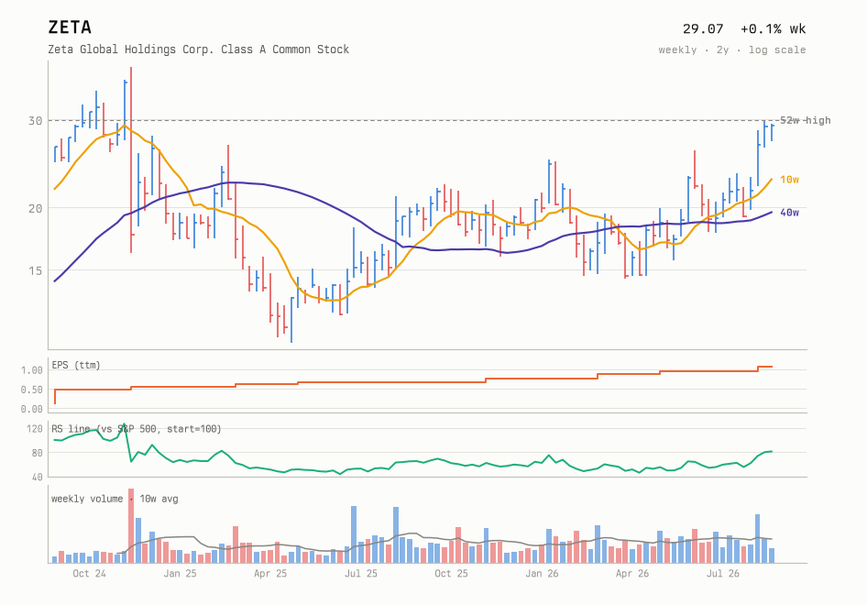
Task: Click the 10w moving average label
Action: [x=790, y=179]
